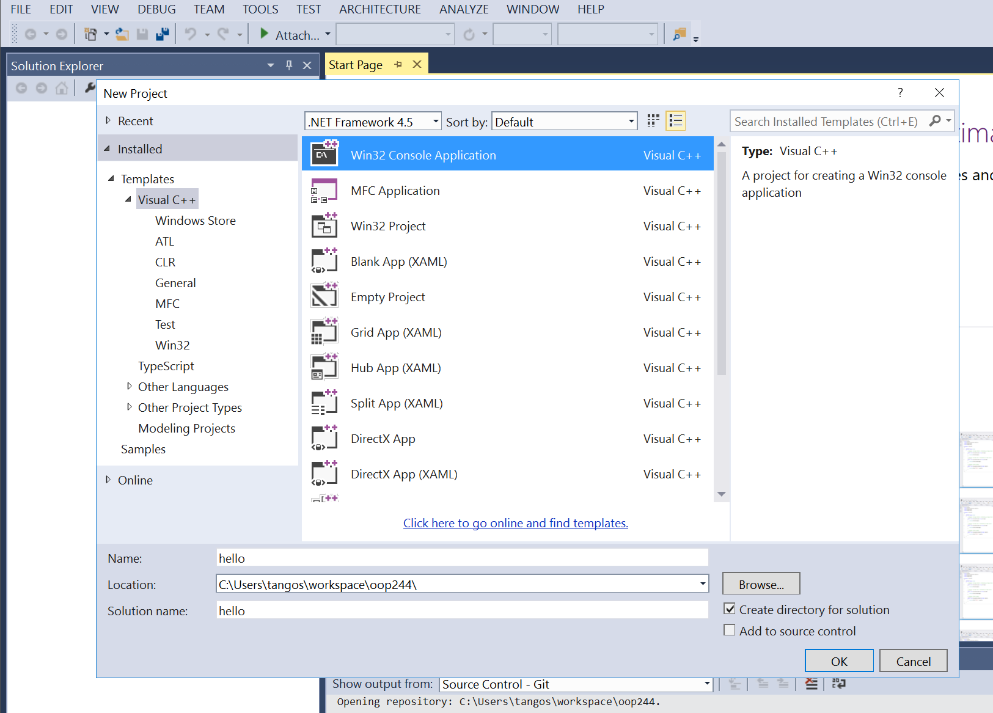Click the green Attach start arrow

point(264,34)
